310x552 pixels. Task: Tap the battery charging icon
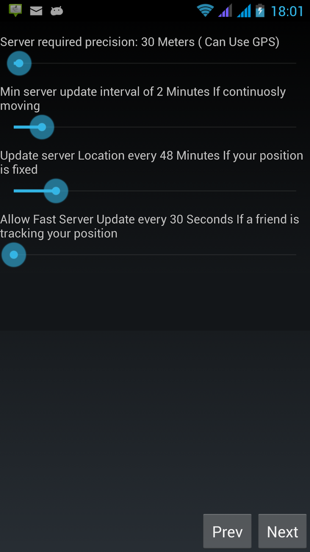tap(260, 10)
